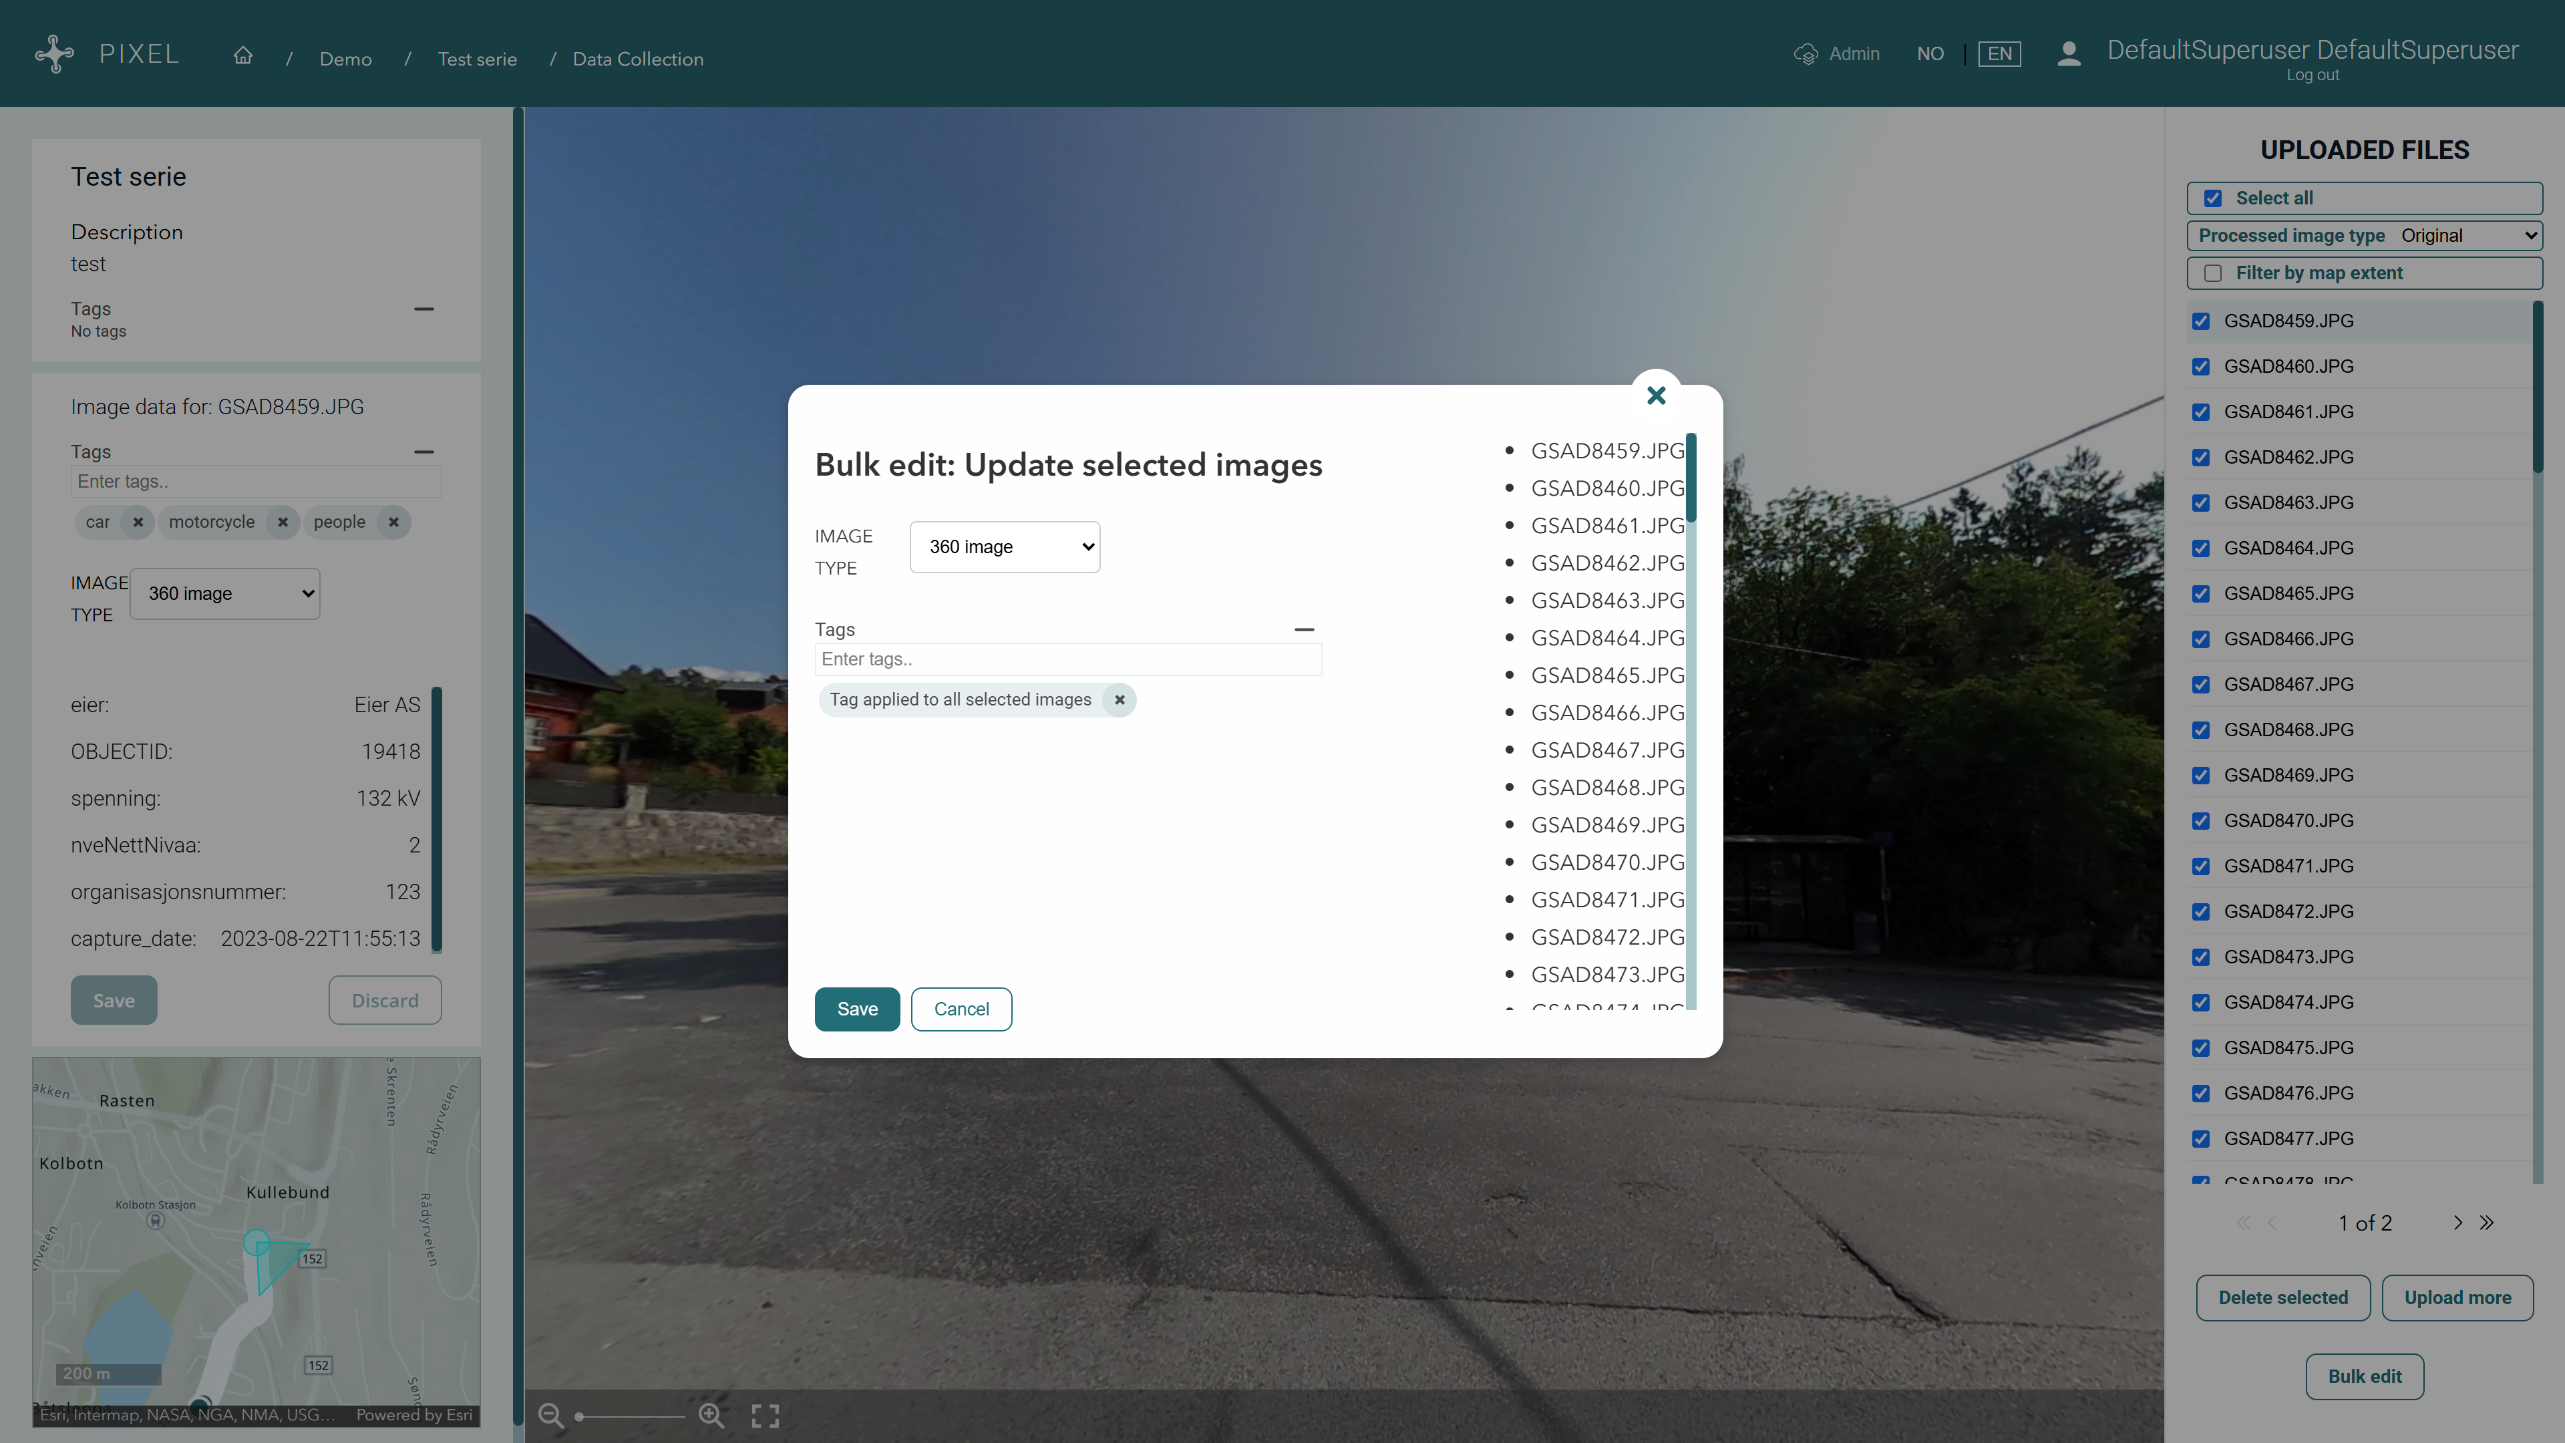Go to next page of uploaded files
The image size is (2565, 1443).
[x=2457, y=1223]
